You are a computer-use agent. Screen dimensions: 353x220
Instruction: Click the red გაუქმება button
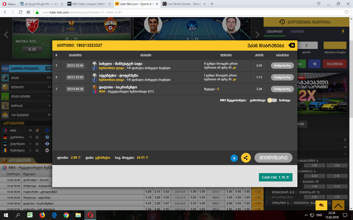tap(335, 64)
